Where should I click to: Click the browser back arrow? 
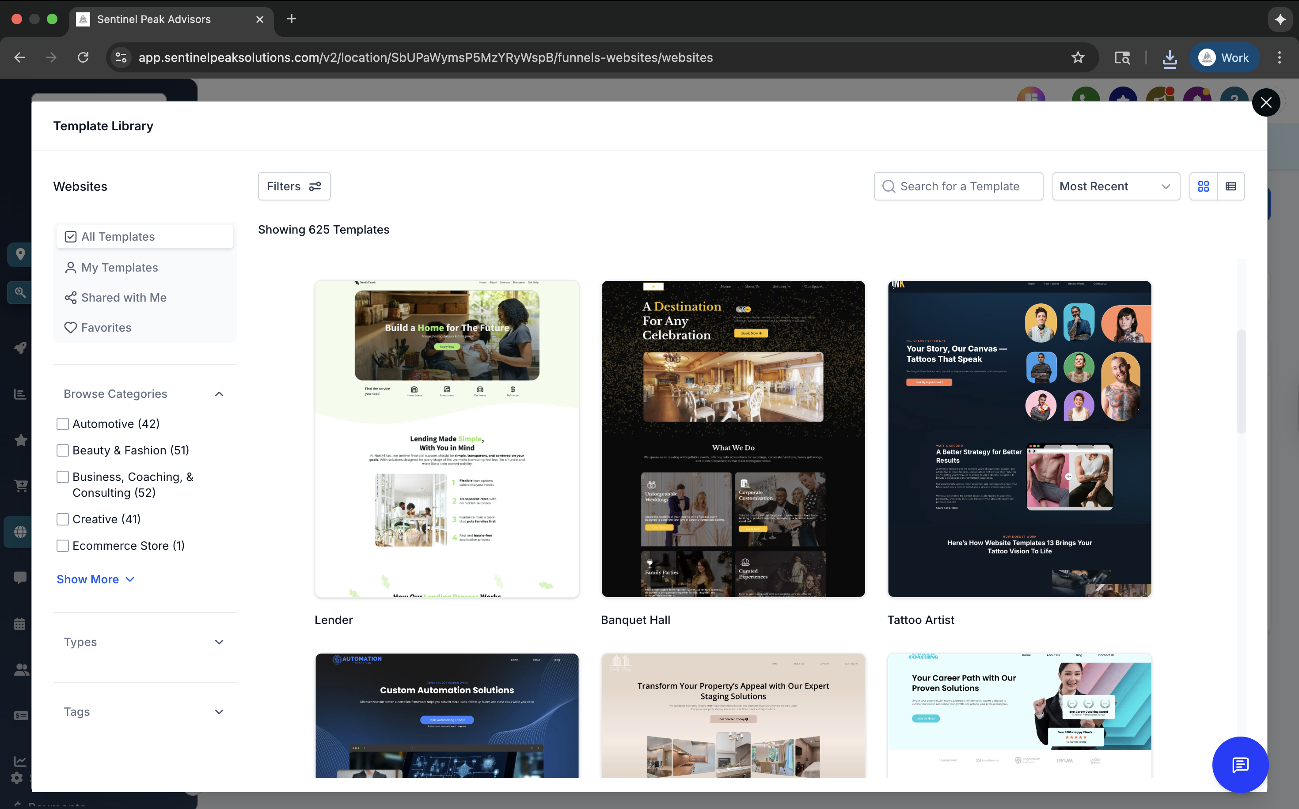coord(19,57)
